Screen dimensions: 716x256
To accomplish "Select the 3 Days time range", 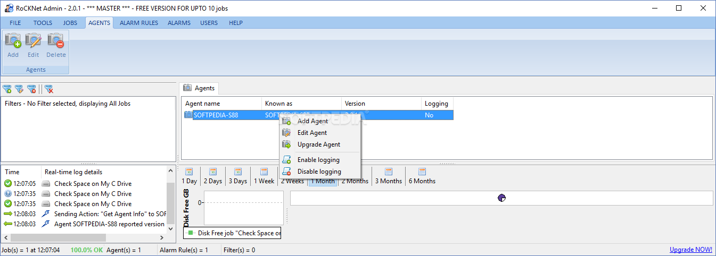I will pyautogui.click(x=238, y=176).
